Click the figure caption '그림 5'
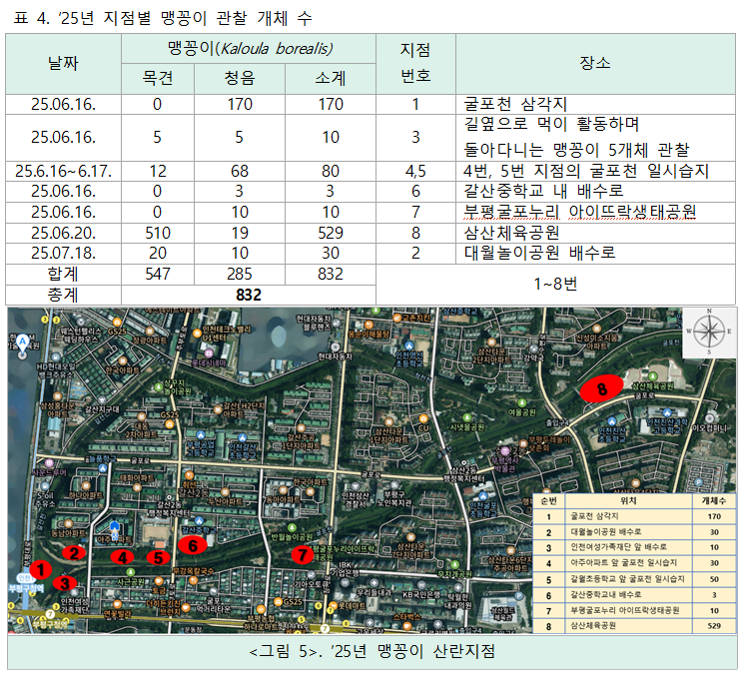The height and width of the screenshot is (680, 747). (372, 651)
